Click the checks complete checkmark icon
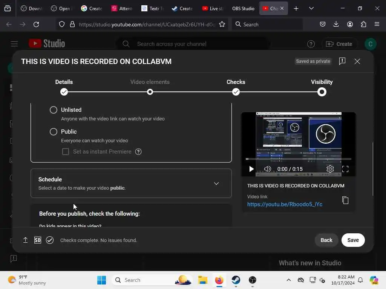 coord(50,240)
